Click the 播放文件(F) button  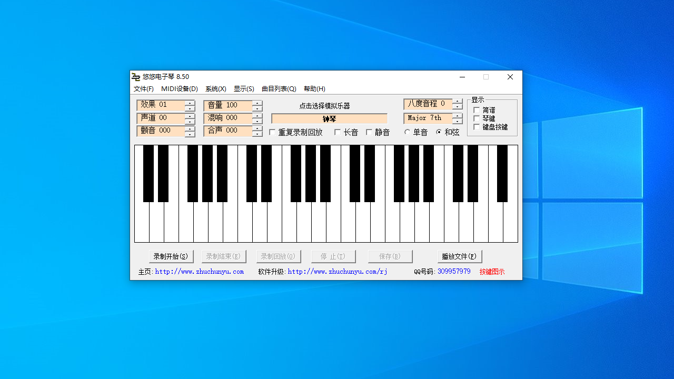click(x=459, y=256)
